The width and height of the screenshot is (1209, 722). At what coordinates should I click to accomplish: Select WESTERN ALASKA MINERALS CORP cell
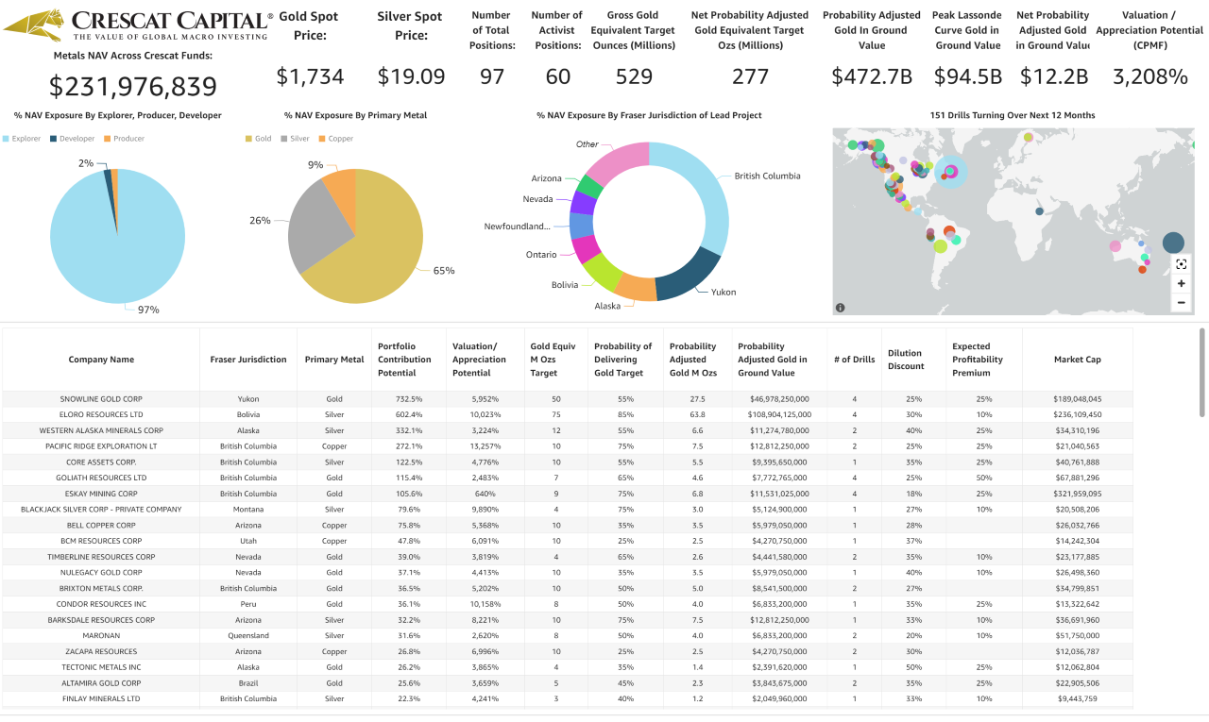pyautogui.click(x=101, y=430)
